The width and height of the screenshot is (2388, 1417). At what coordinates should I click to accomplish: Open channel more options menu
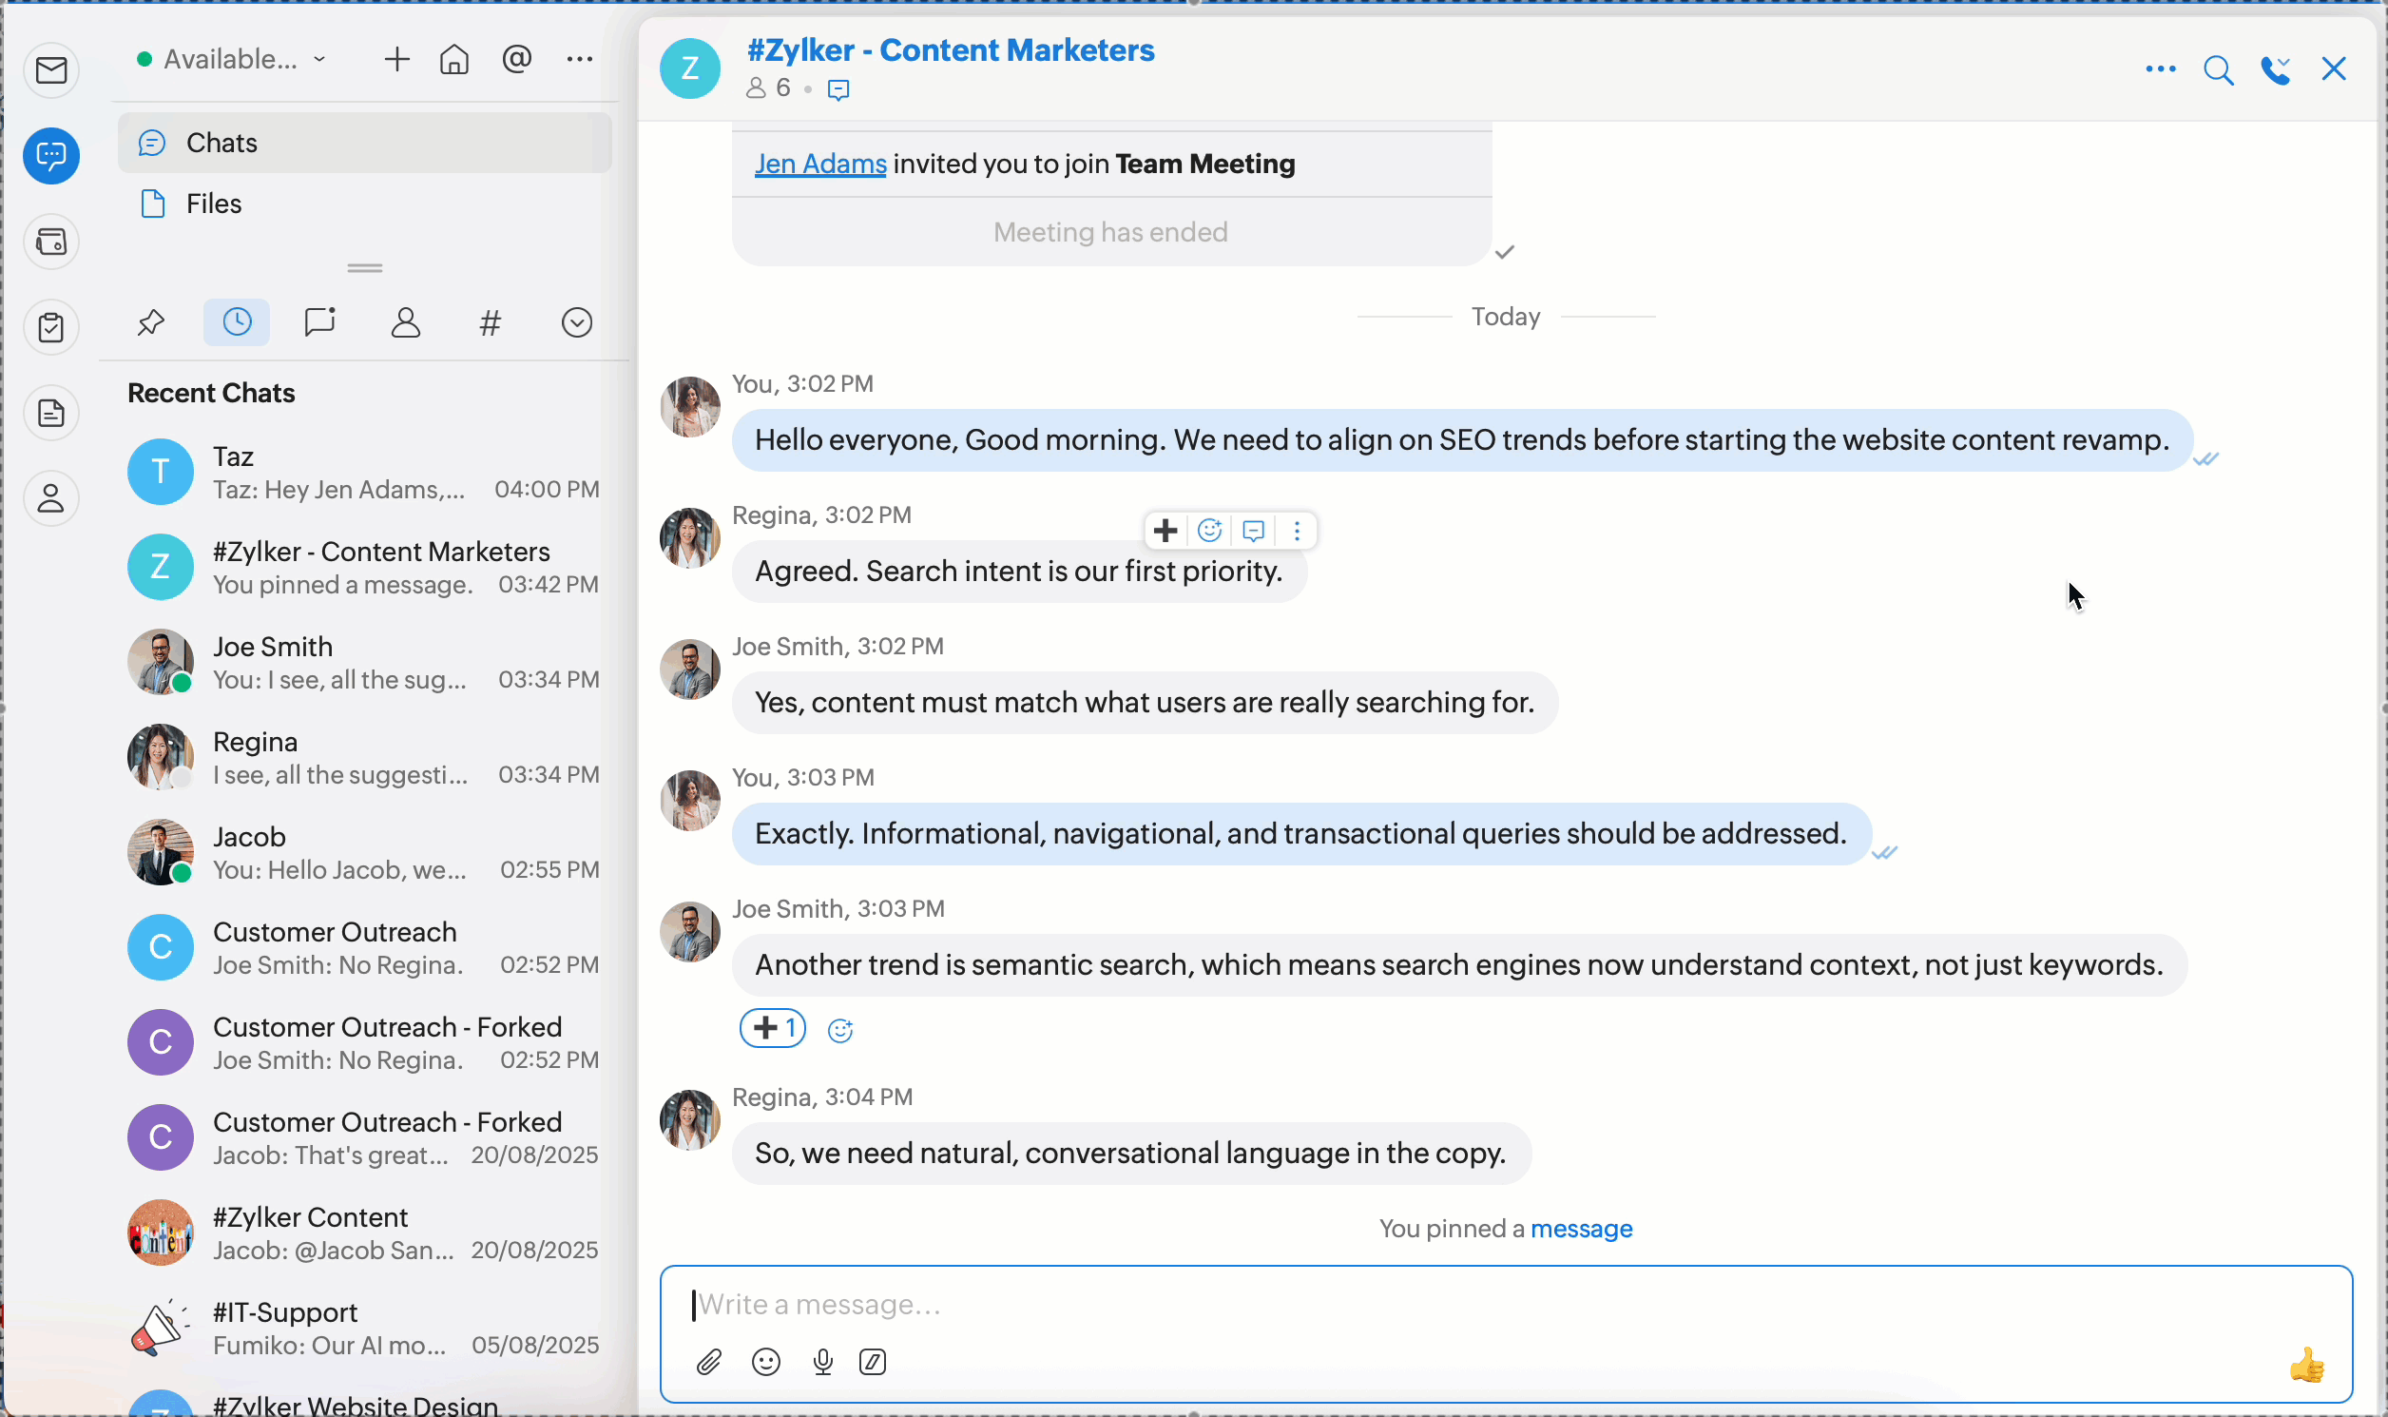(2160, 69)
